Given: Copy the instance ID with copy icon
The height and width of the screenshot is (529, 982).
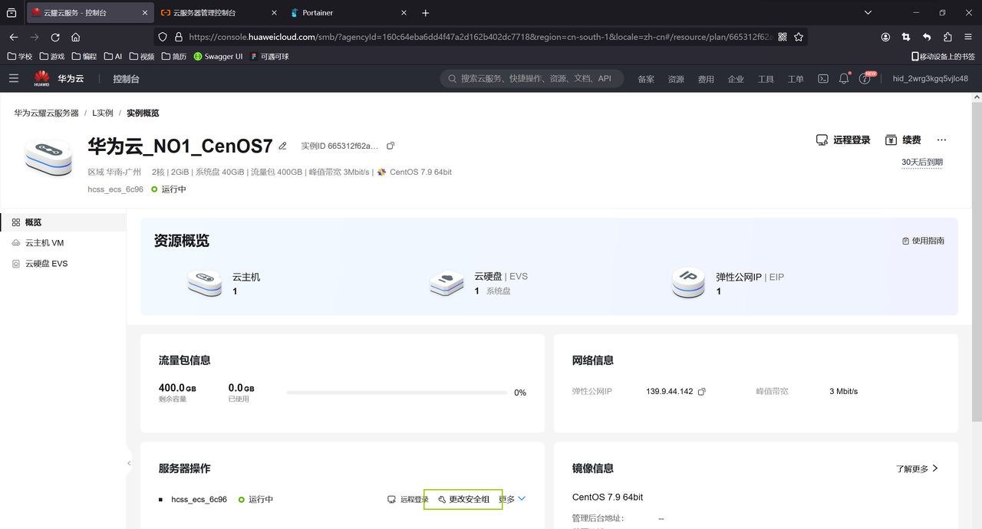Looking at the screenshot, I should pyautogui.click(x=390, y=146).
